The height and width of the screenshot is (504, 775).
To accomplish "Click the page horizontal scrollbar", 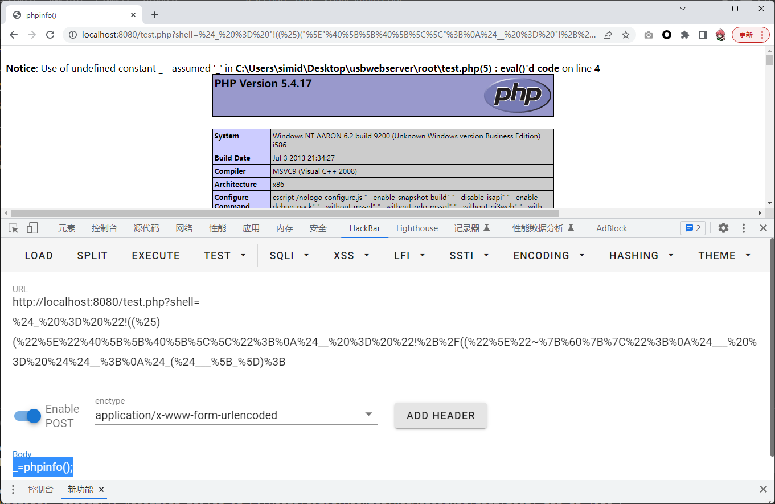I will [x=285, y=213].
